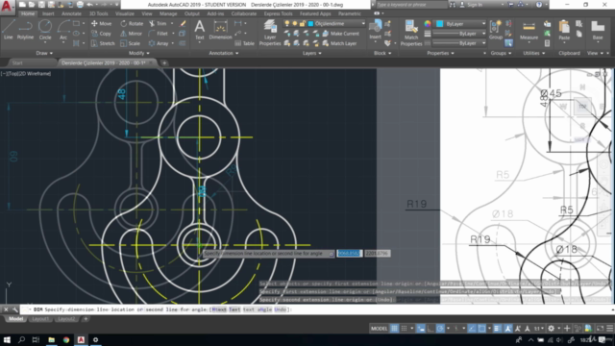Click the Move tool
The image size is (615, 346).
[102, 23]
